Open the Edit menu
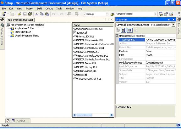The image size is (181, 129). 11,8
